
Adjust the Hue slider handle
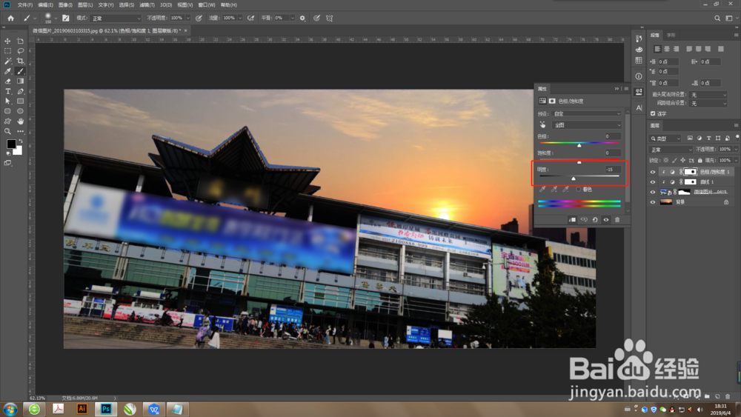579,145
